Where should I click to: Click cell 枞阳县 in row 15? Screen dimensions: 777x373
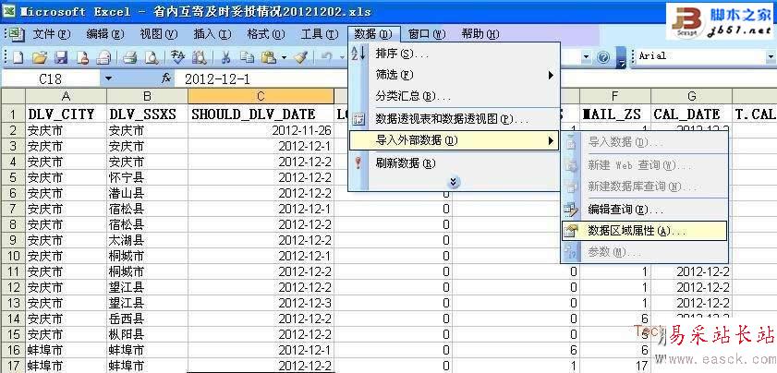147,334
